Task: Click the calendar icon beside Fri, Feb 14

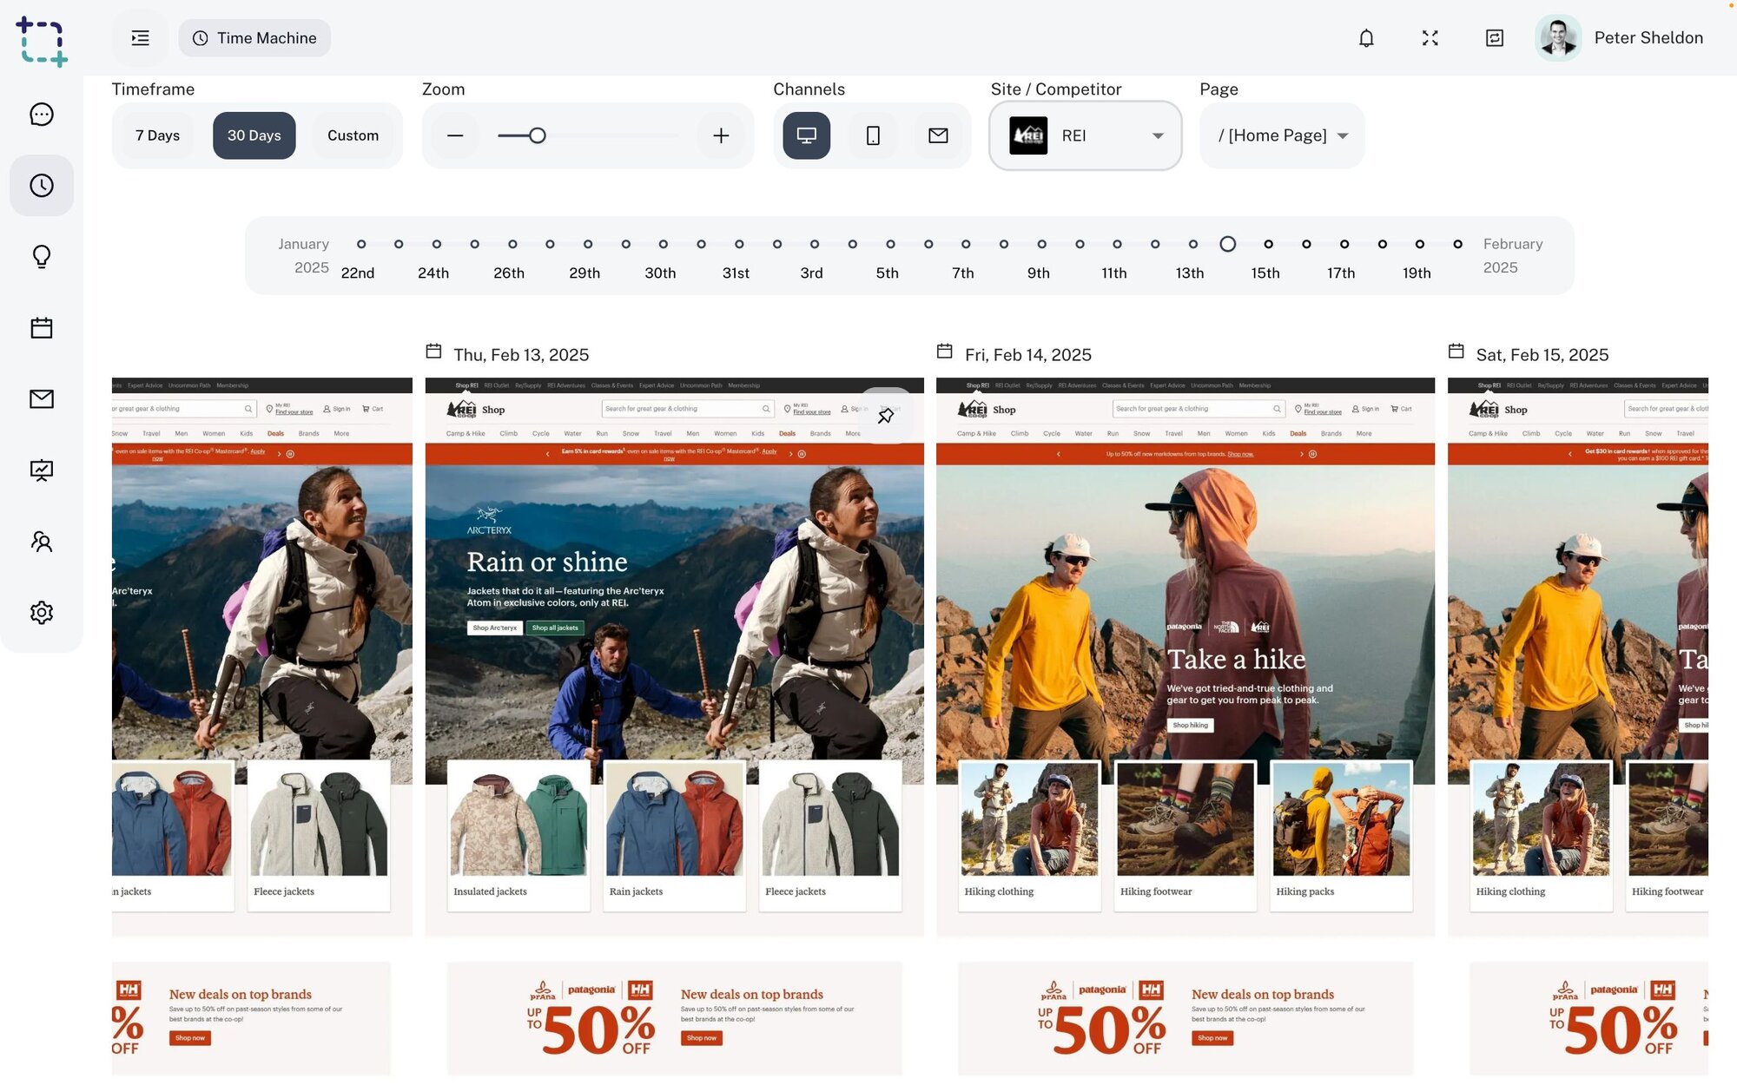Action: coord(945,352)
